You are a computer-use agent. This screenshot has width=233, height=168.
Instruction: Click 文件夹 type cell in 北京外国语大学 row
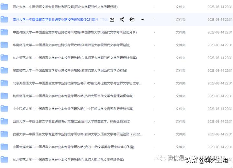click(181, 83)
